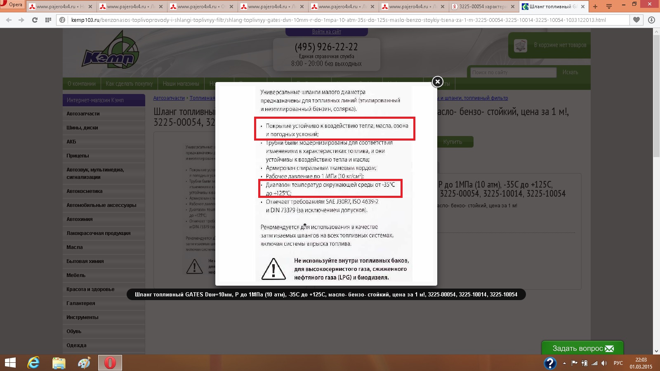The image size is (660, 371).
Task: Open the Opera main menu
Action: pos(12,5)
